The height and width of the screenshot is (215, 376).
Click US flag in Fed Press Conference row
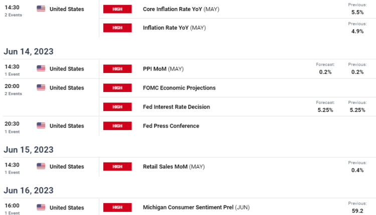click(x=41, y=125)
